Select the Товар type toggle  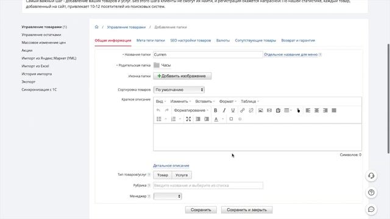point(163,175)
